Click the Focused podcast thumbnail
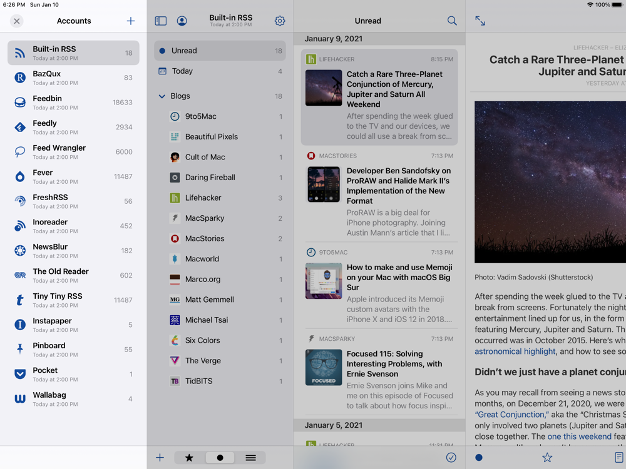The width and height of the screenshot is (626, 469). (x=324, y=367)
